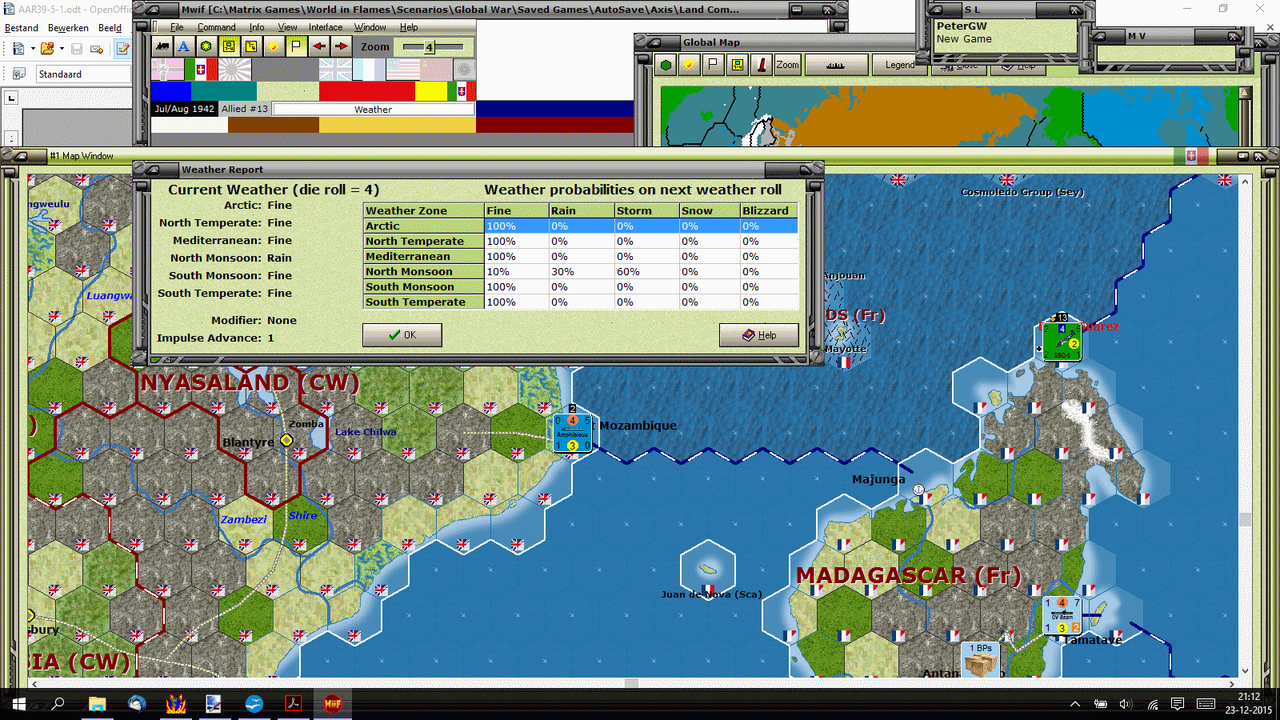Click the flag icon in Global Map toolbar
This screenshot has width=1280, height=720.
point(713,65)
